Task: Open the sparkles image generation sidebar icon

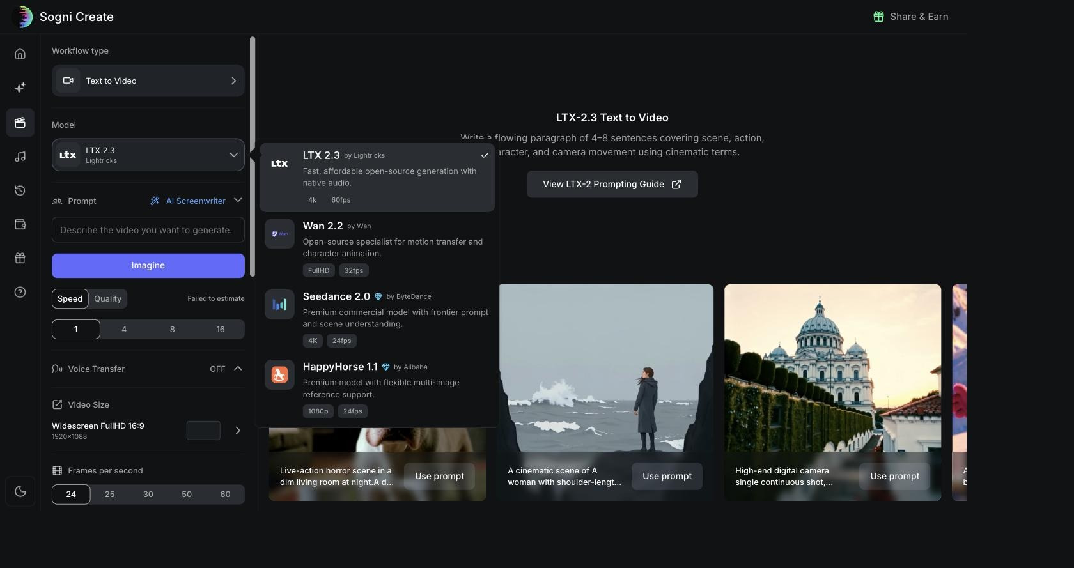Action: tap(20, 88)
